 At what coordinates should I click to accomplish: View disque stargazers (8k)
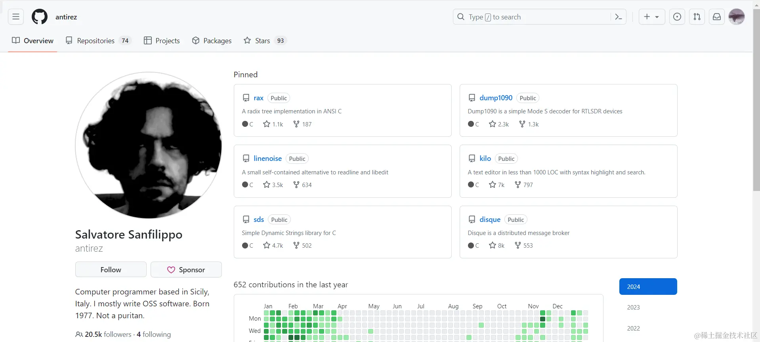(x=496, y=245)
